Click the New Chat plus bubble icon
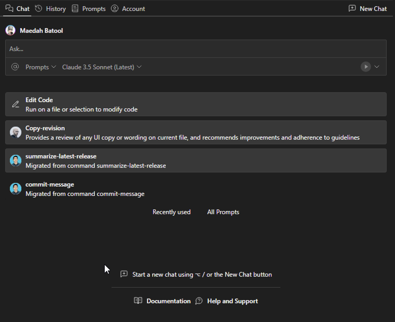The height and width of the screenshot is (322, 395). (352, 8)
